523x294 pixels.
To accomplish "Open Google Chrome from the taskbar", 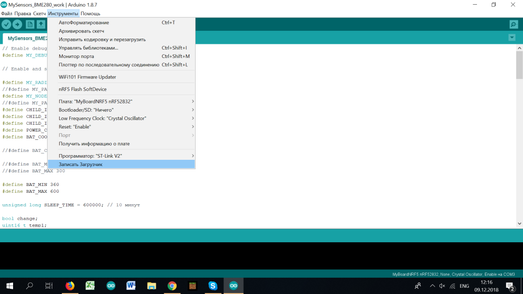I will tap(172, 286).
